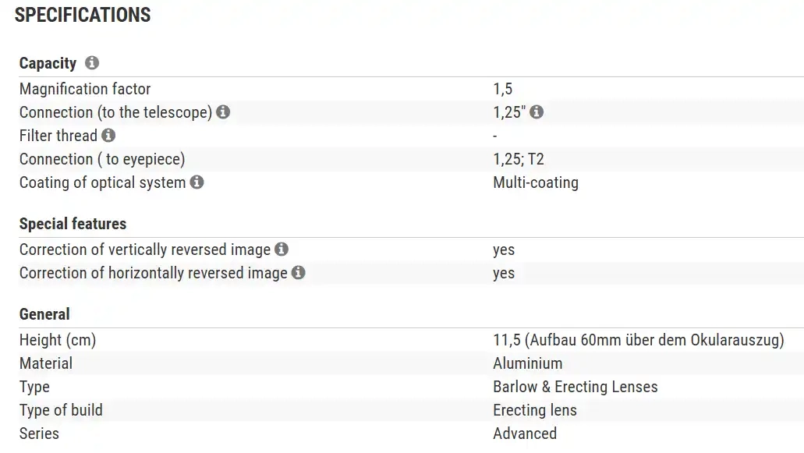Click the info icon next to Capacity
804x453 pixels.
[92, 63]
